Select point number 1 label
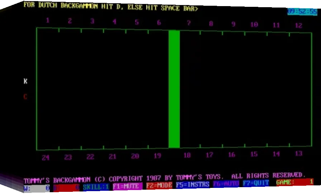 (x=47, y=20)
